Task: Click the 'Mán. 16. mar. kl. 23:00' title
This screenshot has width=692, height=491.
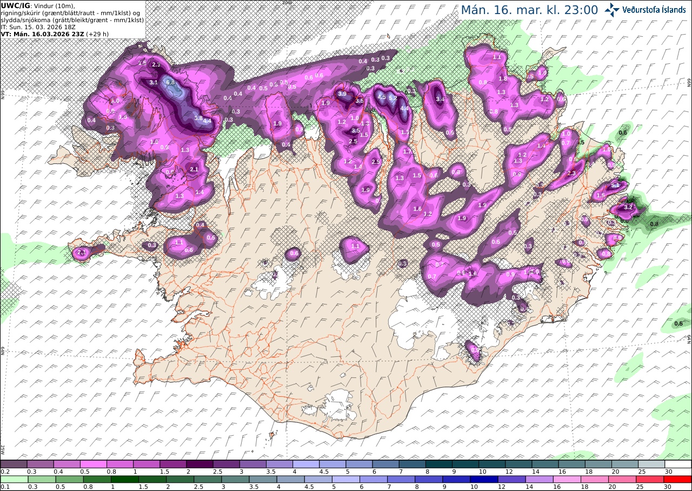Action: tap(529, 10)
